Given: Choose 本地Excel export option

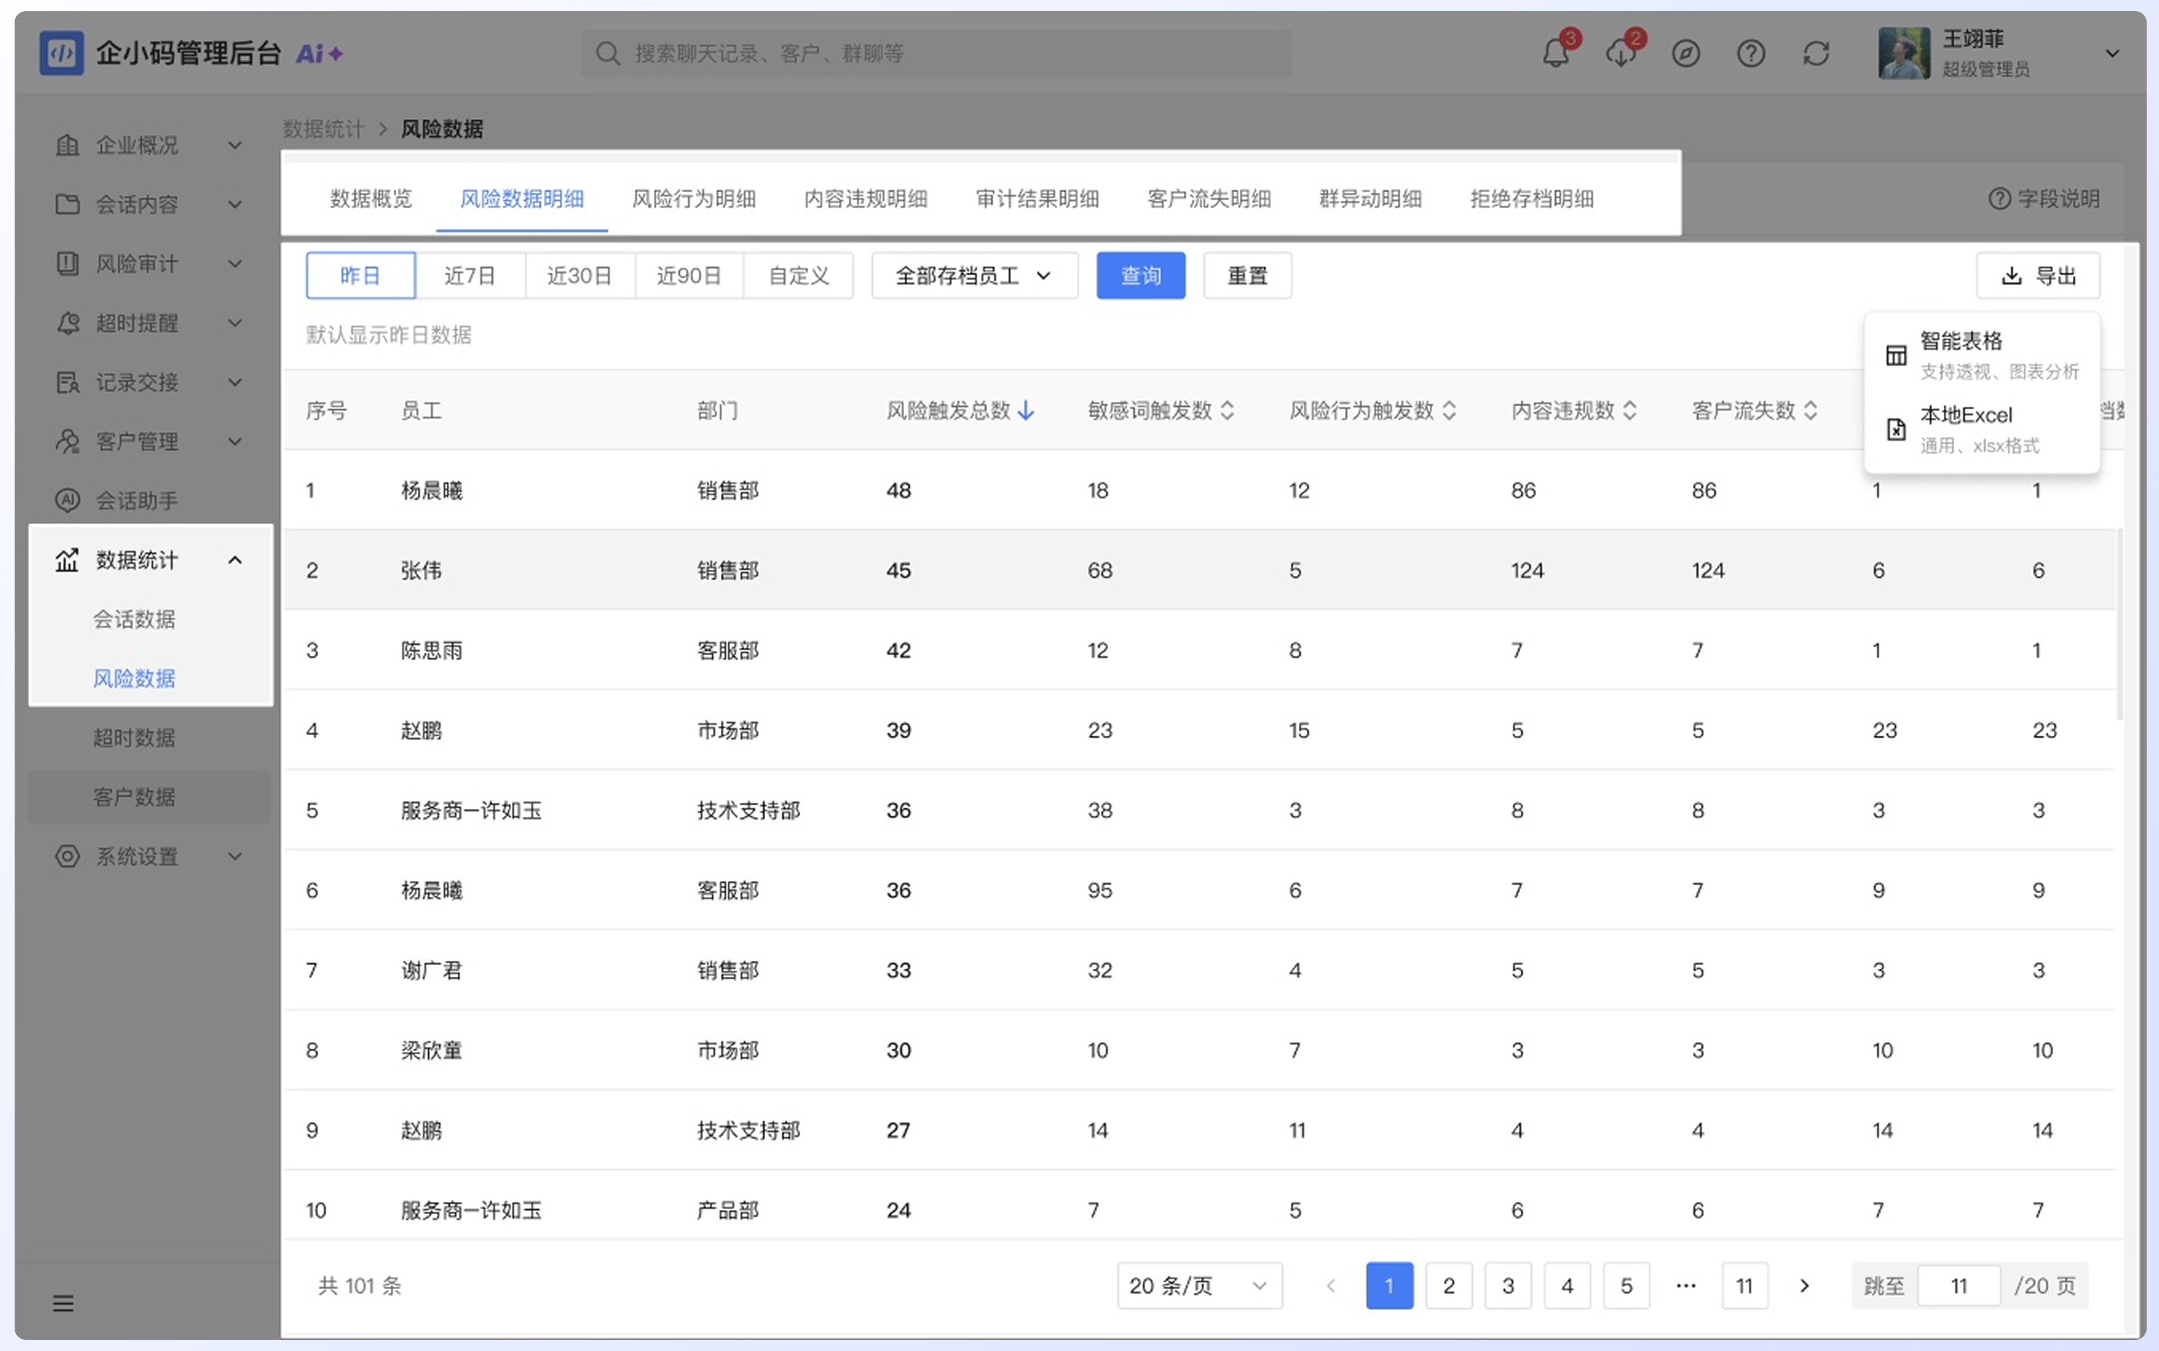Looking at the screenshot, I should (x=1982, y=430).
